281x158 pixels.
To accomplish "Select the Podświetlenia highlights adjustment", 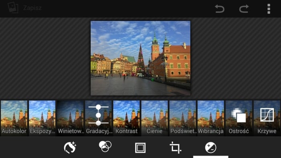I will [183, 118].
